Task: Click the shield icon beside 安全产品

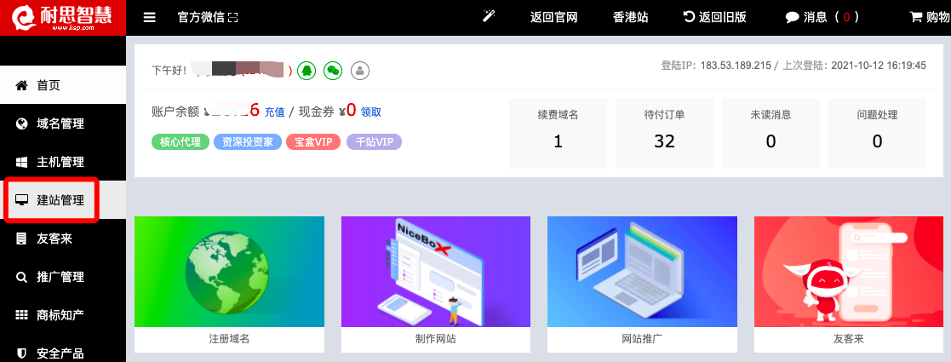Action: pos(22,353)
